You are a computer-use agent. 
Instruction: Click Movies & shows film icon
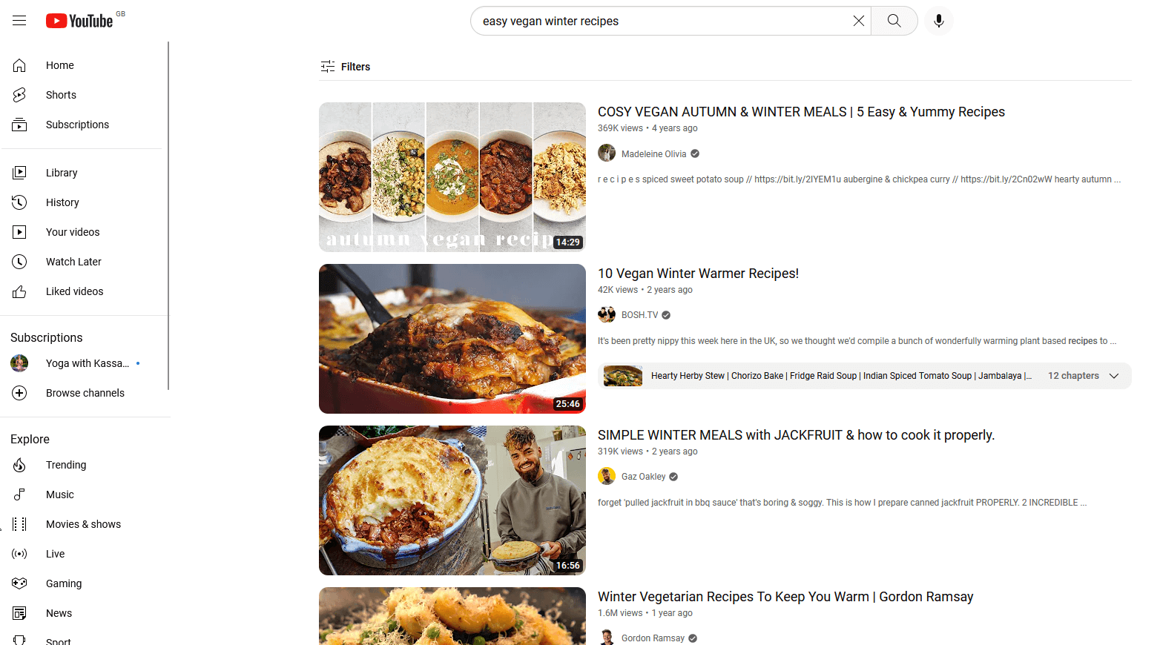(x=19, y=524)
